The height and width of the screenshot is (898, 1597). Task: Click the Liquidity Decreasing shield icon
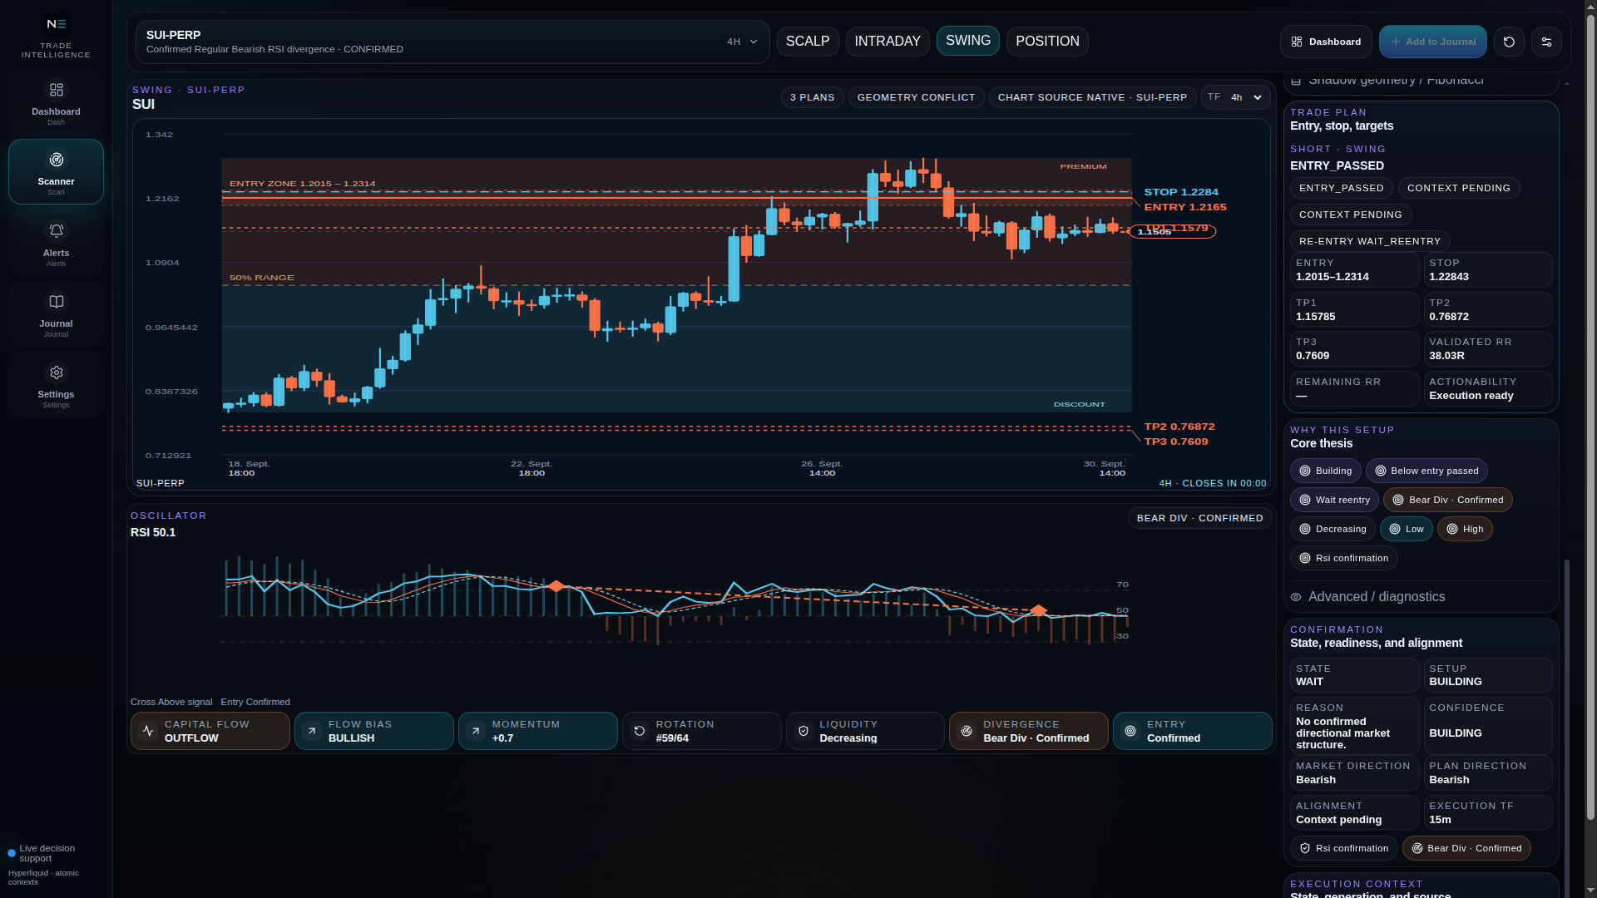tap(803, 731)
